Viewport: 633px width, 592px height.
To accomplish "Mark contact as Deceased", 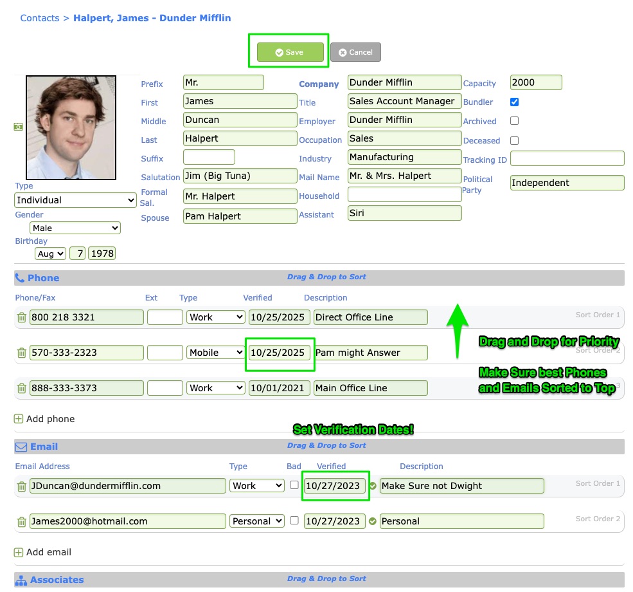I will 514,141.
